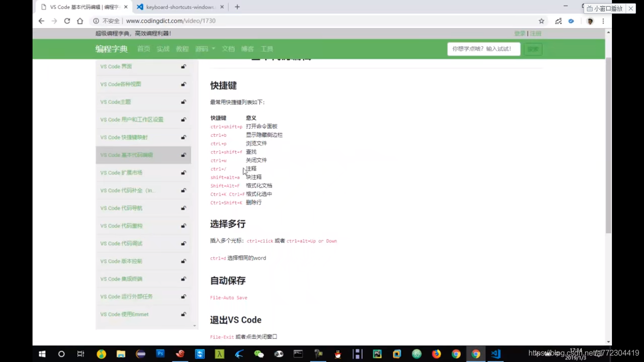Open File Explorer from the taskbar

point(121,354)
